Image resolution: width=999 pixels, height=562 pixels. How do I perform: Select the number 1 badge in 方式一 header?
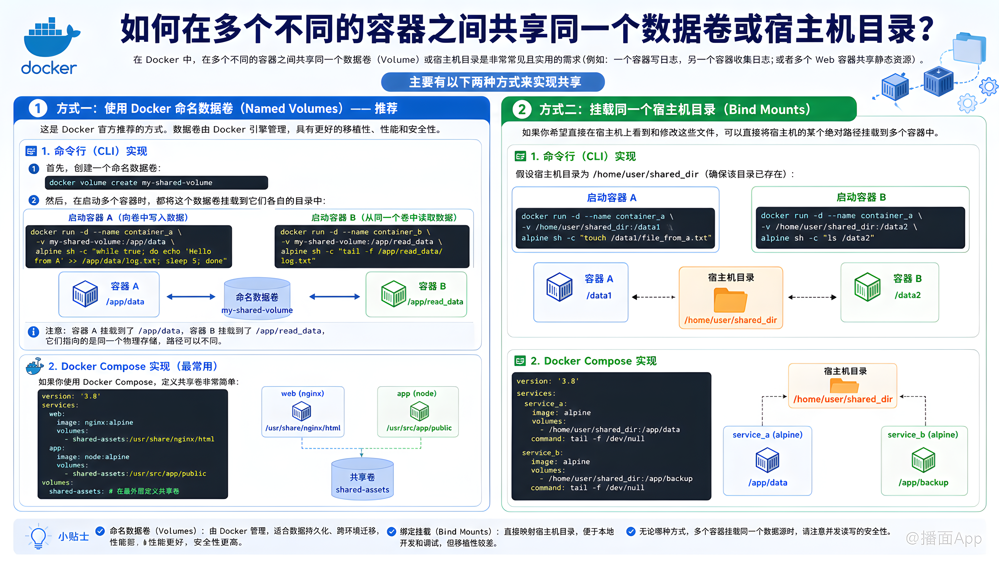pos(38,108)
